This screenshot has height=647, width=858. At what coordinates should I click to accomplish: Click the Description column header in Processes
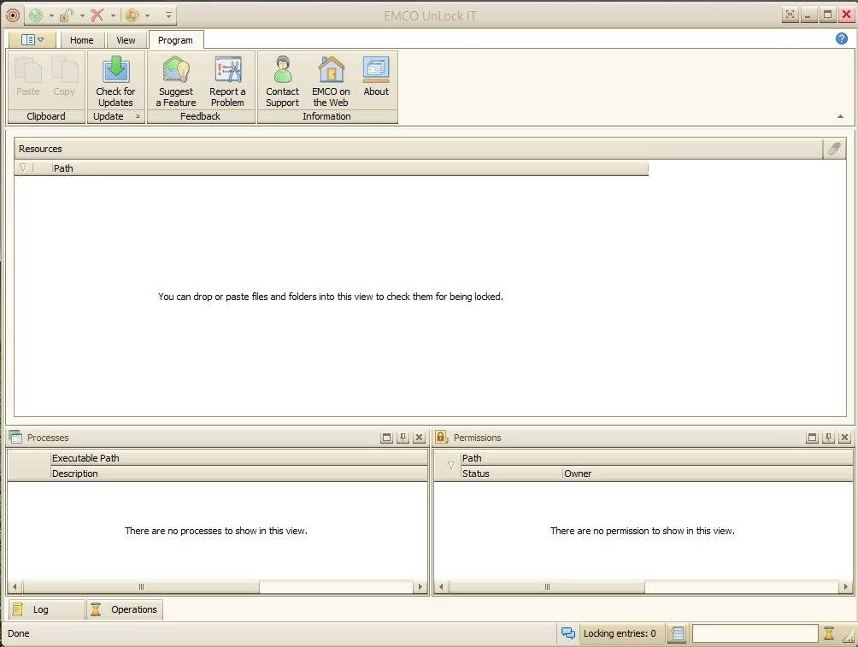coord(238,473)
